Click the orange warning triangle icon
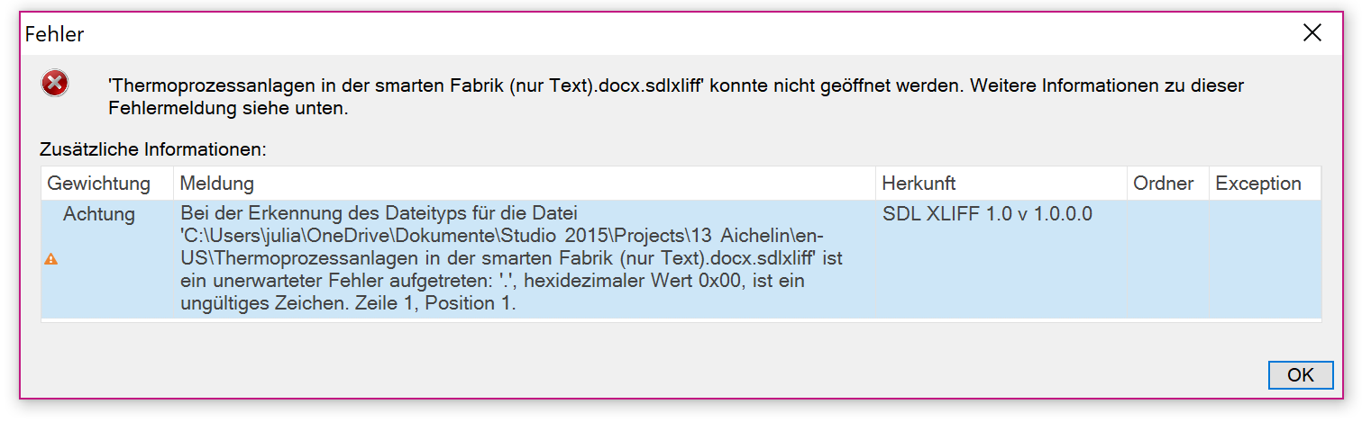This screenshot has width=1362, height=422. pos(51,259)
